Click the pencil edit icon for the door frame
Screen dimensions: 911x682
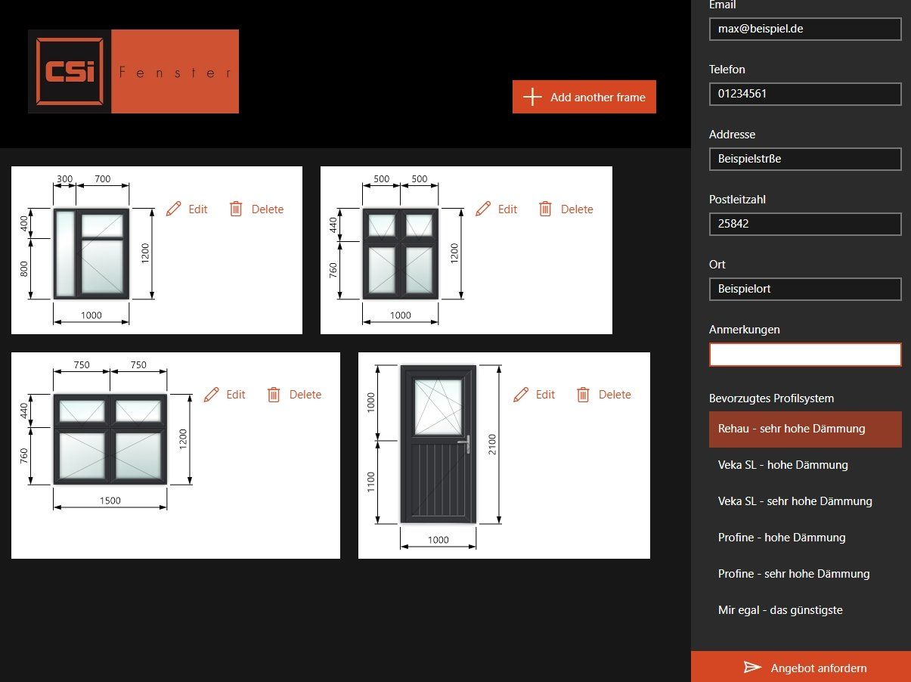(521, 395)
